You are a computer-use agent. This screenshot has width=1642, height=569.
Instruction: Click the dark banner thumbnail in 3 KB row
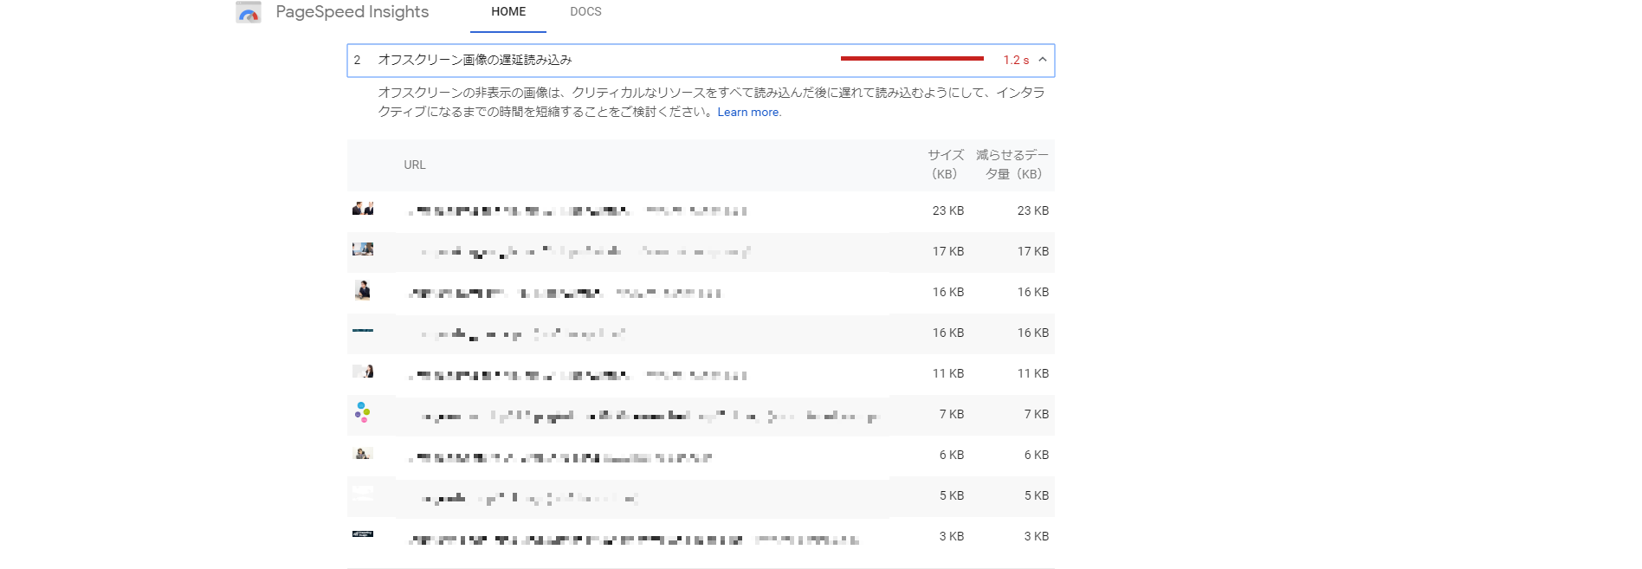coord(363,534)
